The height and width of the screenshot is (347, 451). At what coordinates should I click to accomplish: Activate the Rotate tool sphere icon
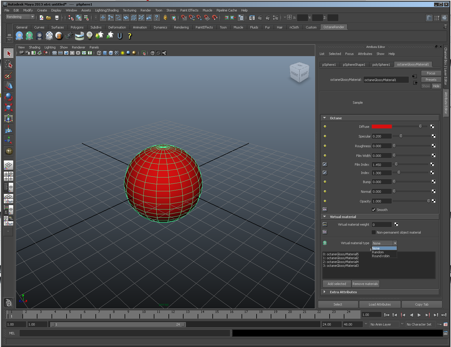pyautogui.click(x=9, y=97)
